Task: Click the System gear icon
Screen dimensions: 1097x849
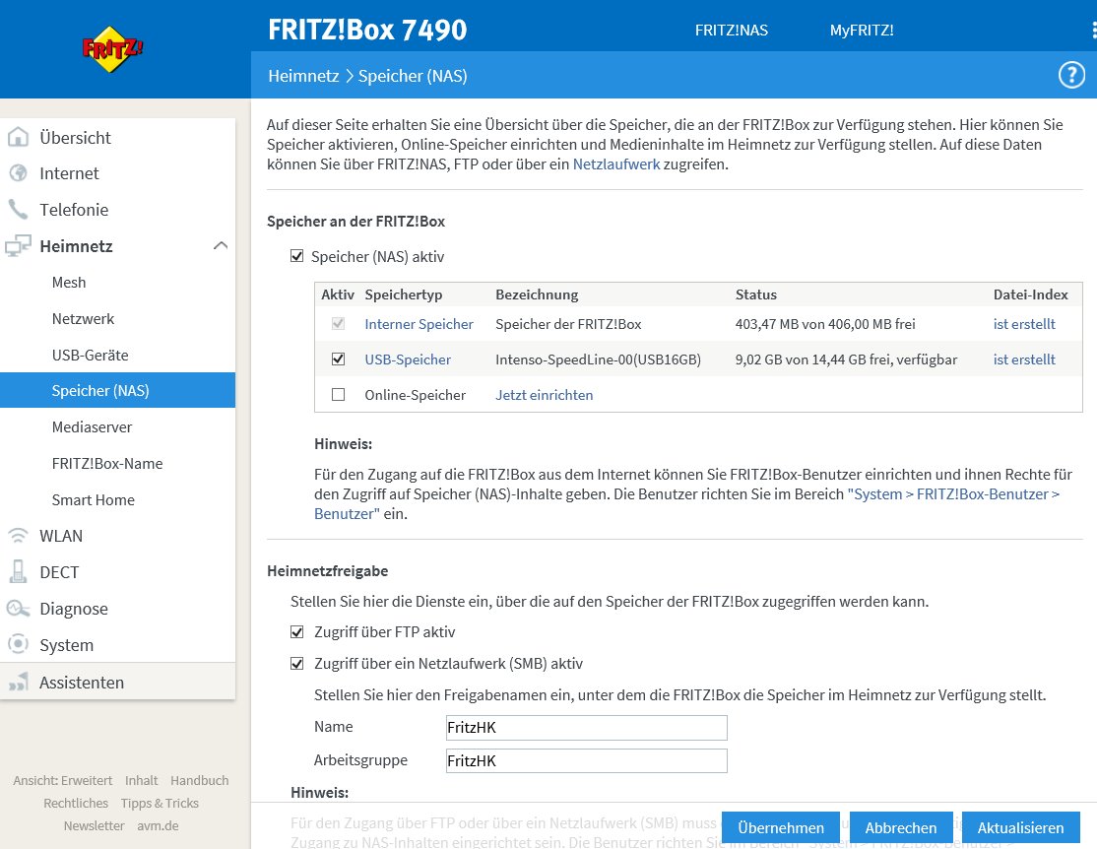Action: coord(18,644)
